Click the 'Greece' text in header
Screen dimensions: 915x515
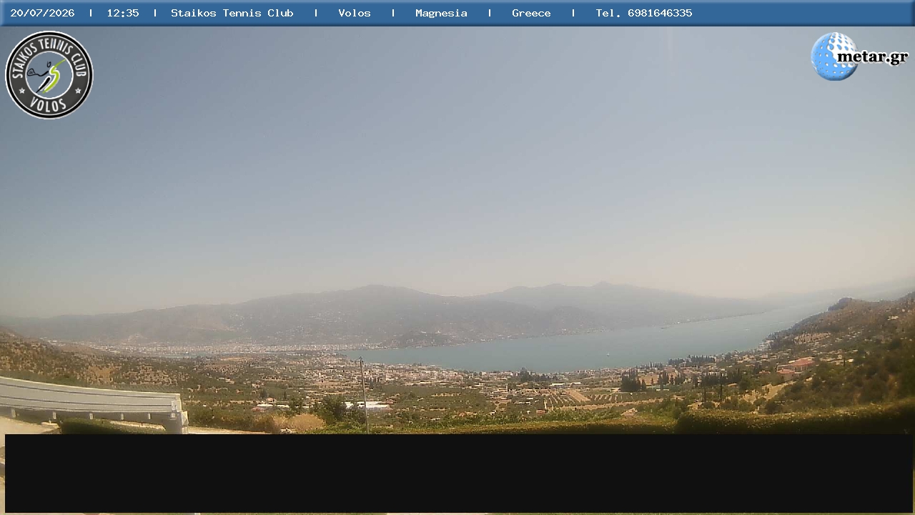531,13
